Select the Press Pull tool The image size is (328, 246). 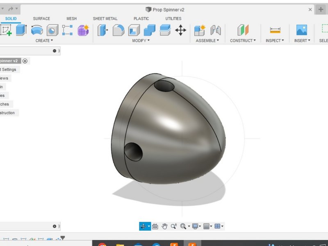pyautogui.click(x=102, y=30)
